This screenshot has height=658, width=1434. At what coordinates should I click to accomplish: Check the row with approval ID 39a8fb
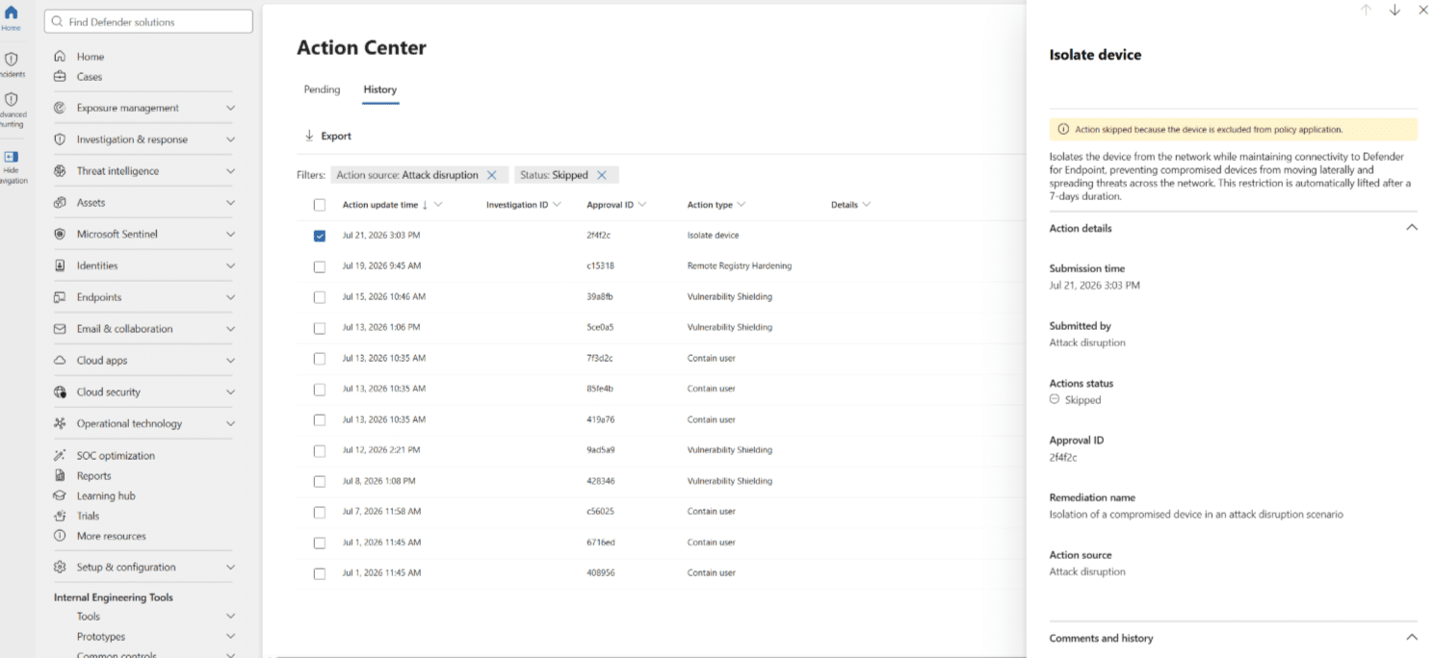[320, 297]
